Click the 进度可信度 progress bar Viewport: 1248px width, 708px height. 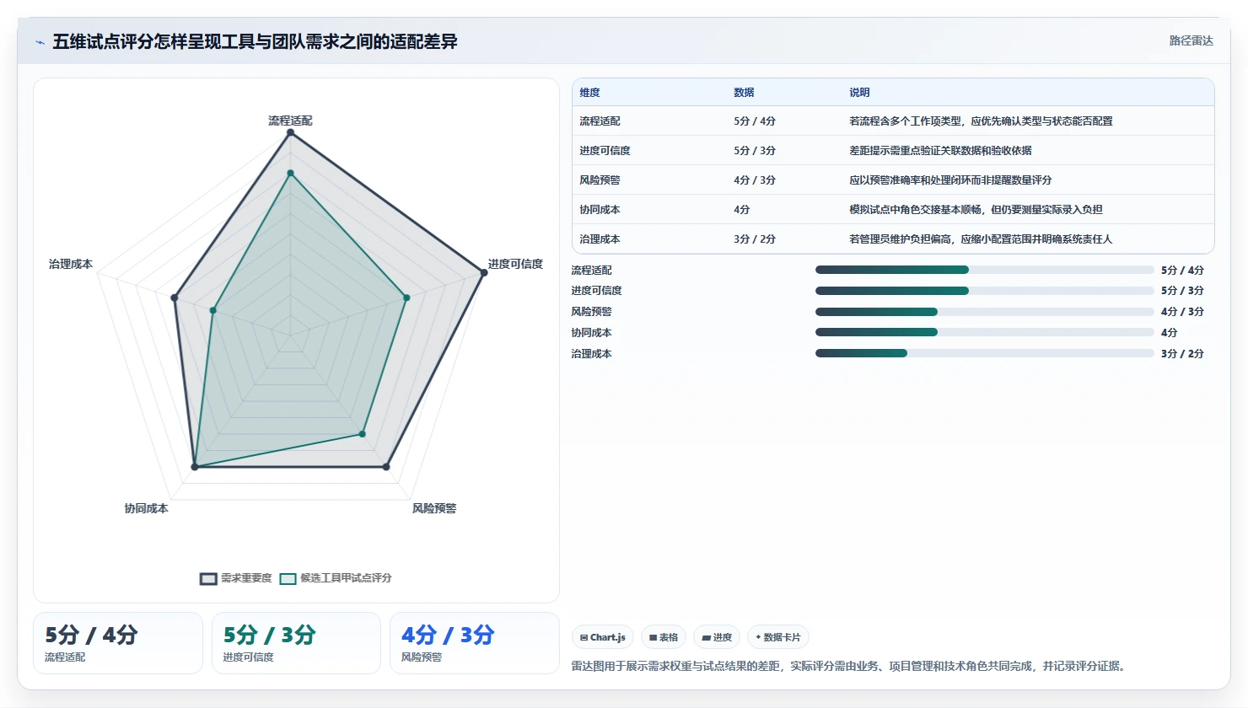click(x=984, y=291)
